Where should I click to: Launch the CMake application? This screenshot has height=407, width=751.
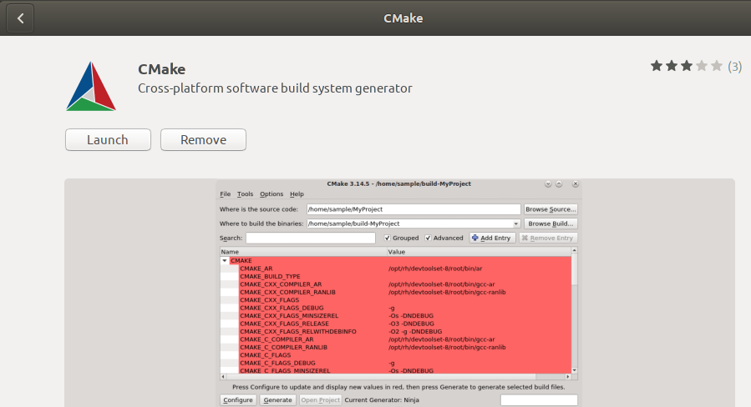pos(108,140)
